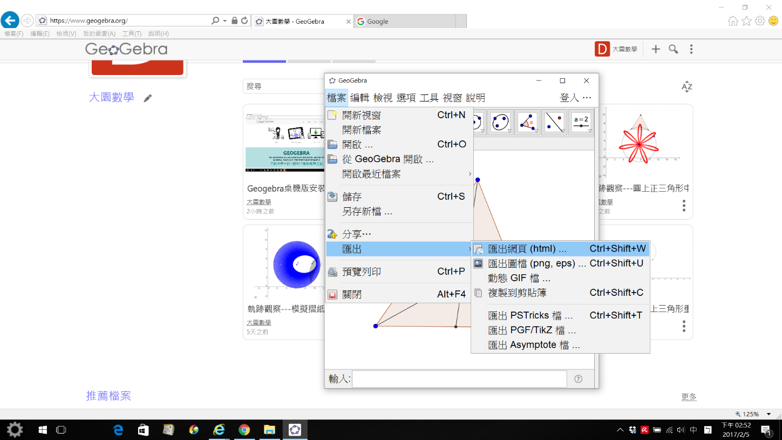Select the Angle tool in GeoGebra toolbar

pyautogui.click(x=527, y=122)
